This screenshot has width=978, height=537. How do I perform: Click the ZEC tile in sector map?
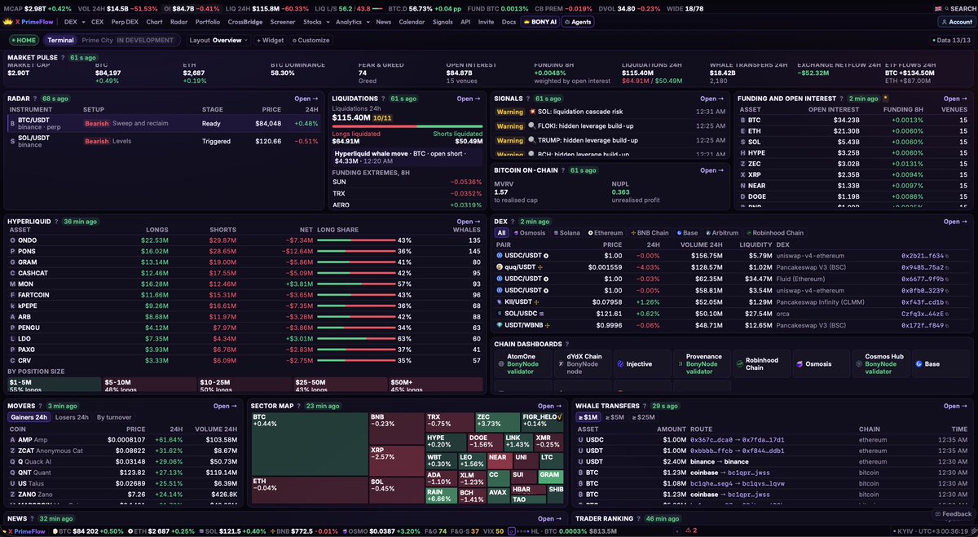tap(497, 421)
